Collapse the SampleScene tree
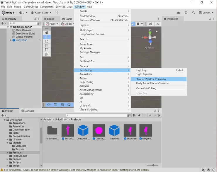This screenshot has width=217, height=172. [x=8, y=27]
